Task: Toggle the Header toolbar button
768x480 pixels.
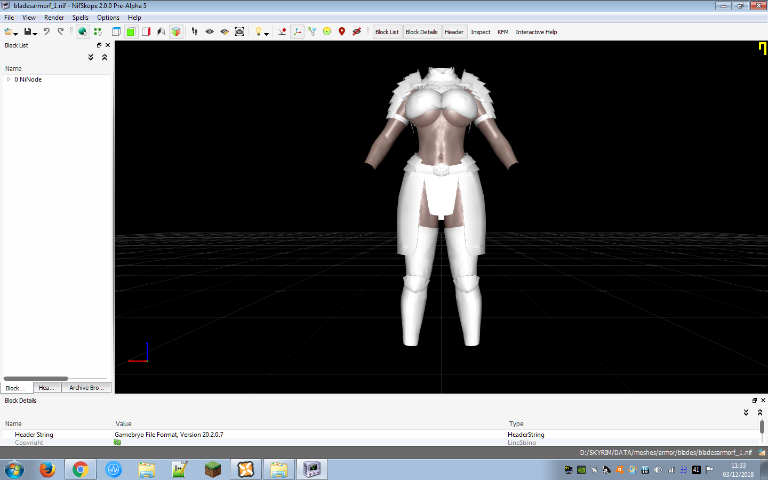Action: (454, 32)
